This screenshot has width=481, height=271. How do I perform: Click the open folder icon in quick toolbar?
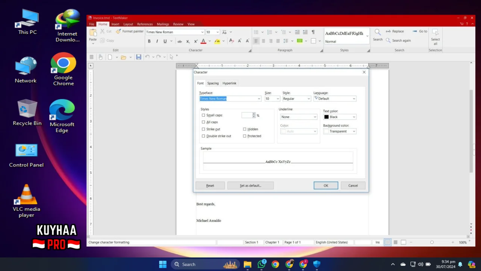(x=123, y=57)
